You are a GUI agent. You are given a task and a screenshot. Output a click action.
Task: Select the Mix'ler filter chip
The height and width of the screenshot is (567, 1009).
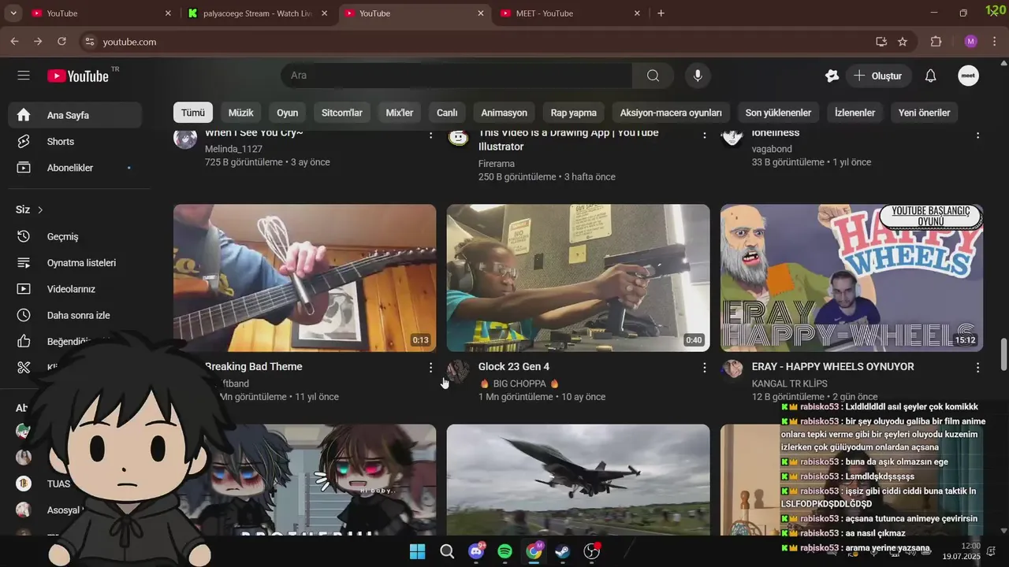pos(400,113)
